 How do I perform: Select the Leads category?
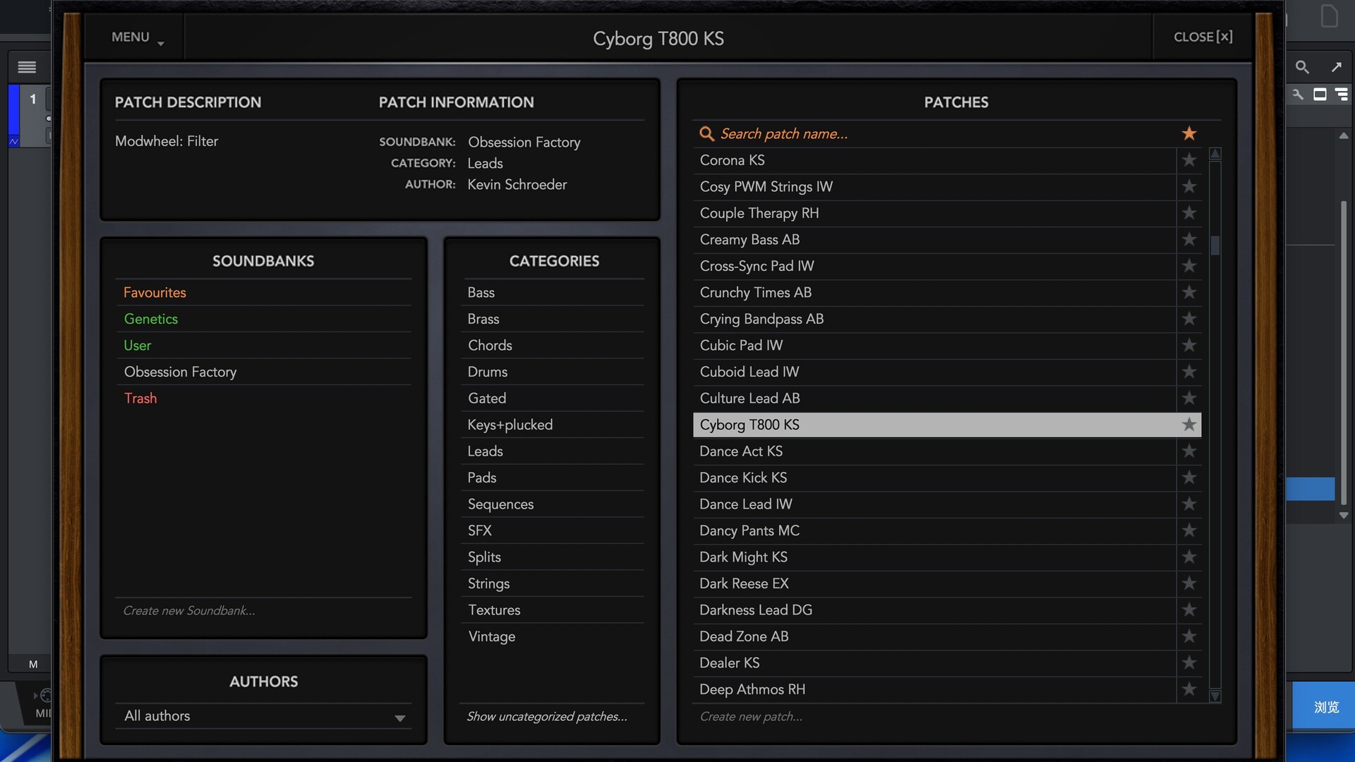tap(486, 451)
